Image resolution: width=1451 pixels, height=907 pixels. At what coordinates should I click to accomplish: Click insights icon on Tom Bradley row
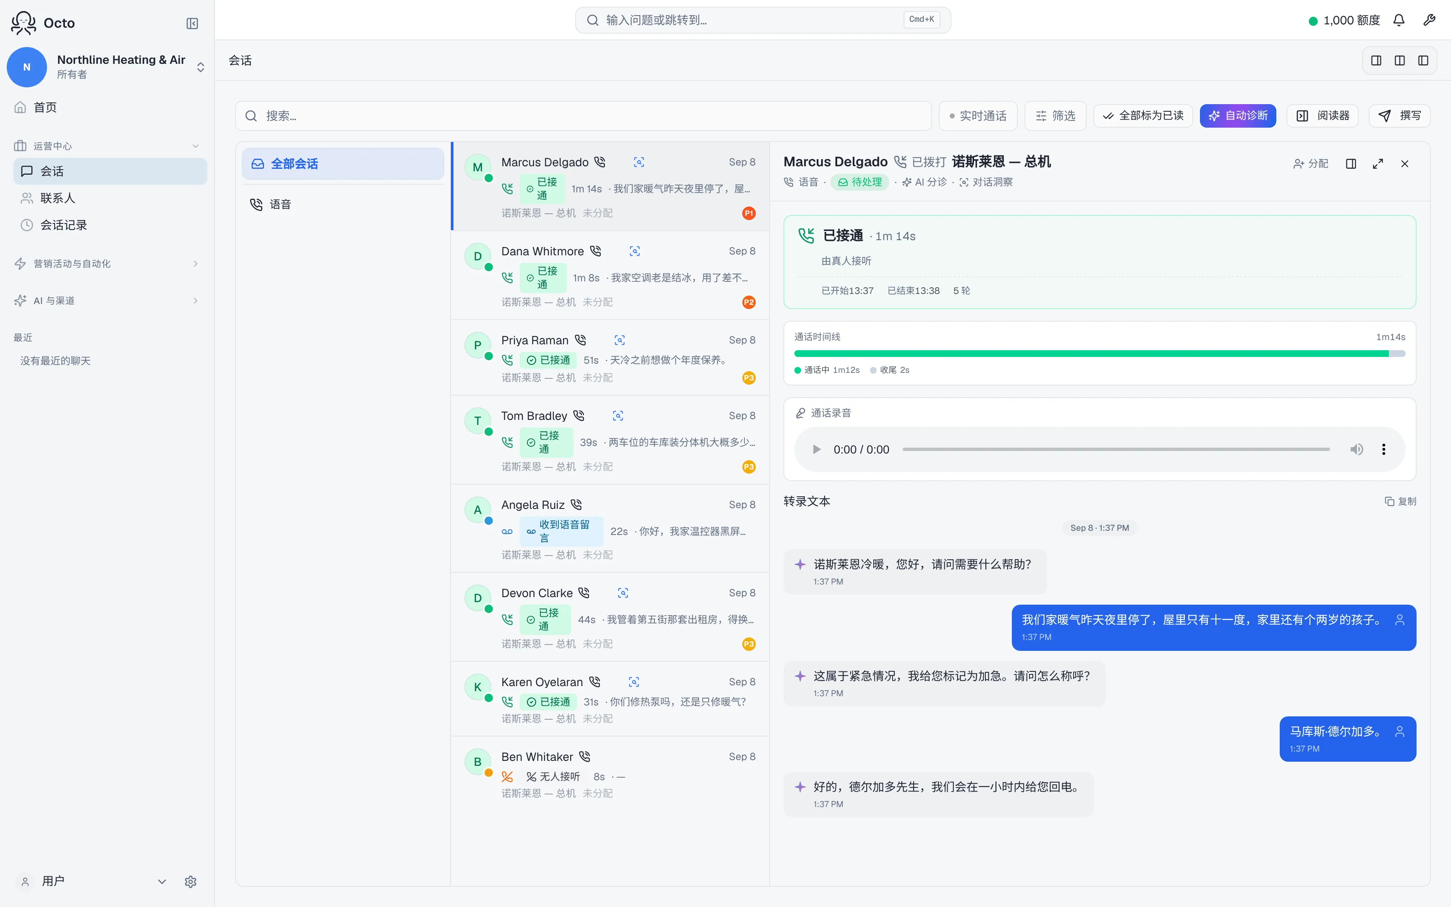coord(618,416)
